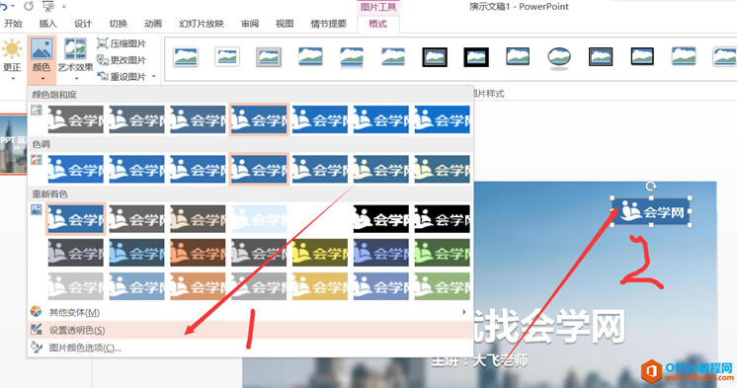This screenshot has height=388, width=737.
Task: Choose the last black-and-white preset in row
Action: 442,219
